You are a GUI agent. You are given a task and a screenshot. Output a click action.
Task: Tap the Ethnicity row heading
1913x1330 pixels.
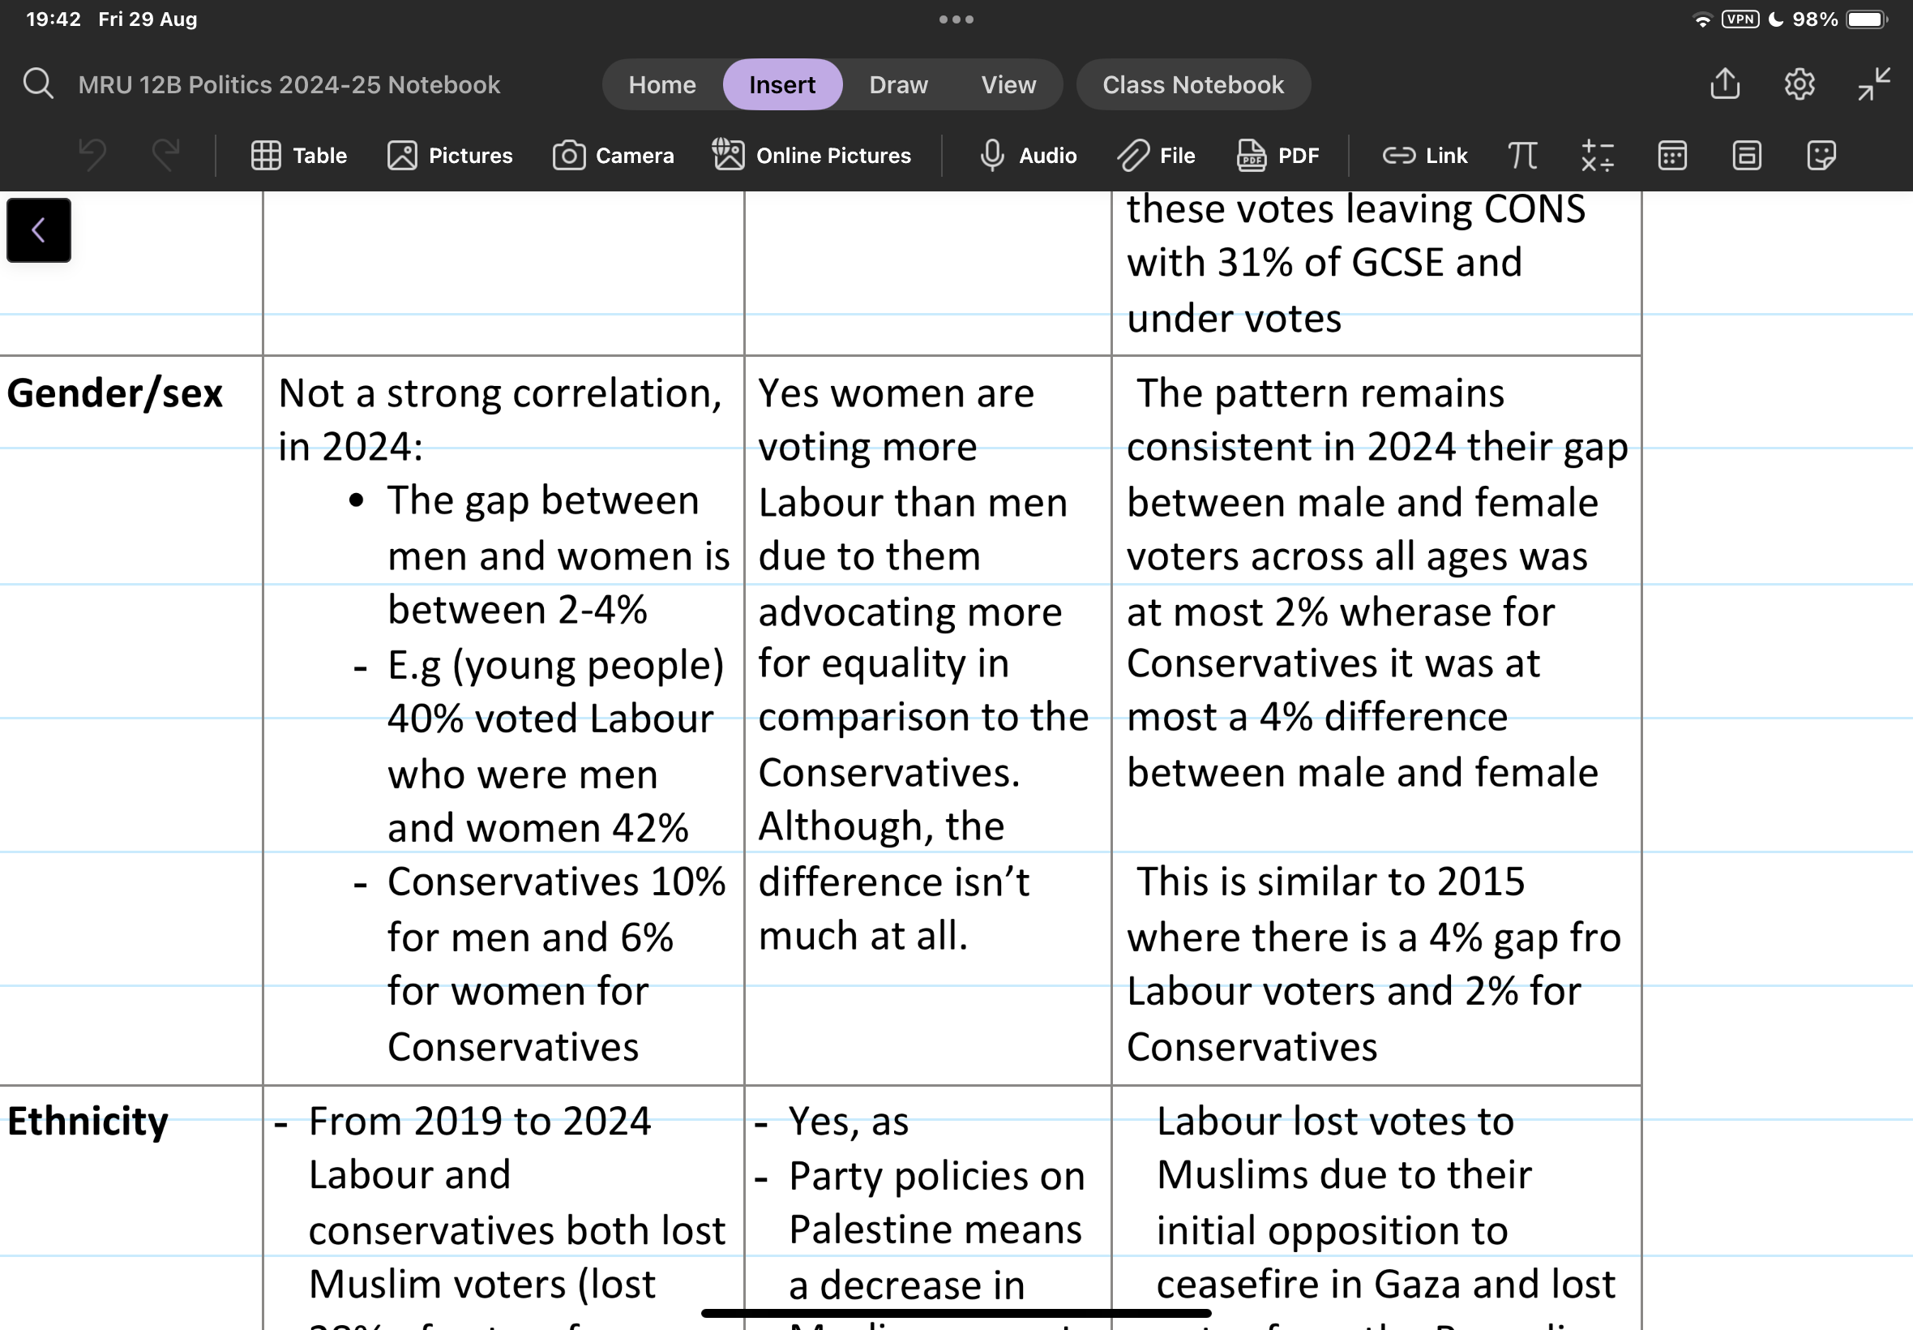click(x=88, y=1121)
